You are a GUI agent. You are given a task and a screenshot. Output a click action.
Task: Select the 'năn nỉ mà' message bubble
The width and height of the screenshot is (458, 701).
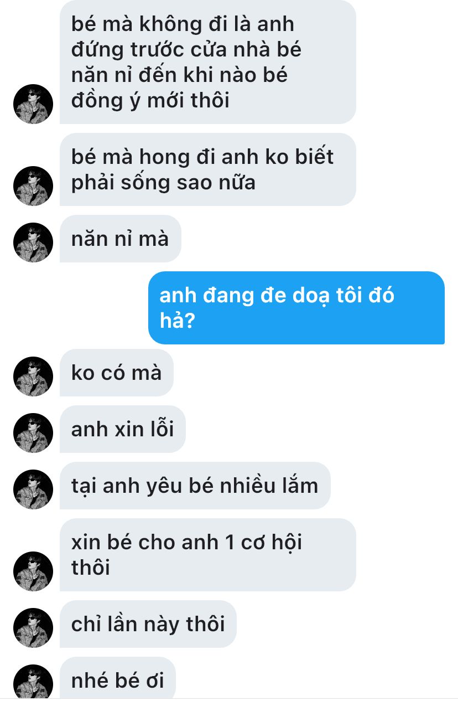[120, 239]
